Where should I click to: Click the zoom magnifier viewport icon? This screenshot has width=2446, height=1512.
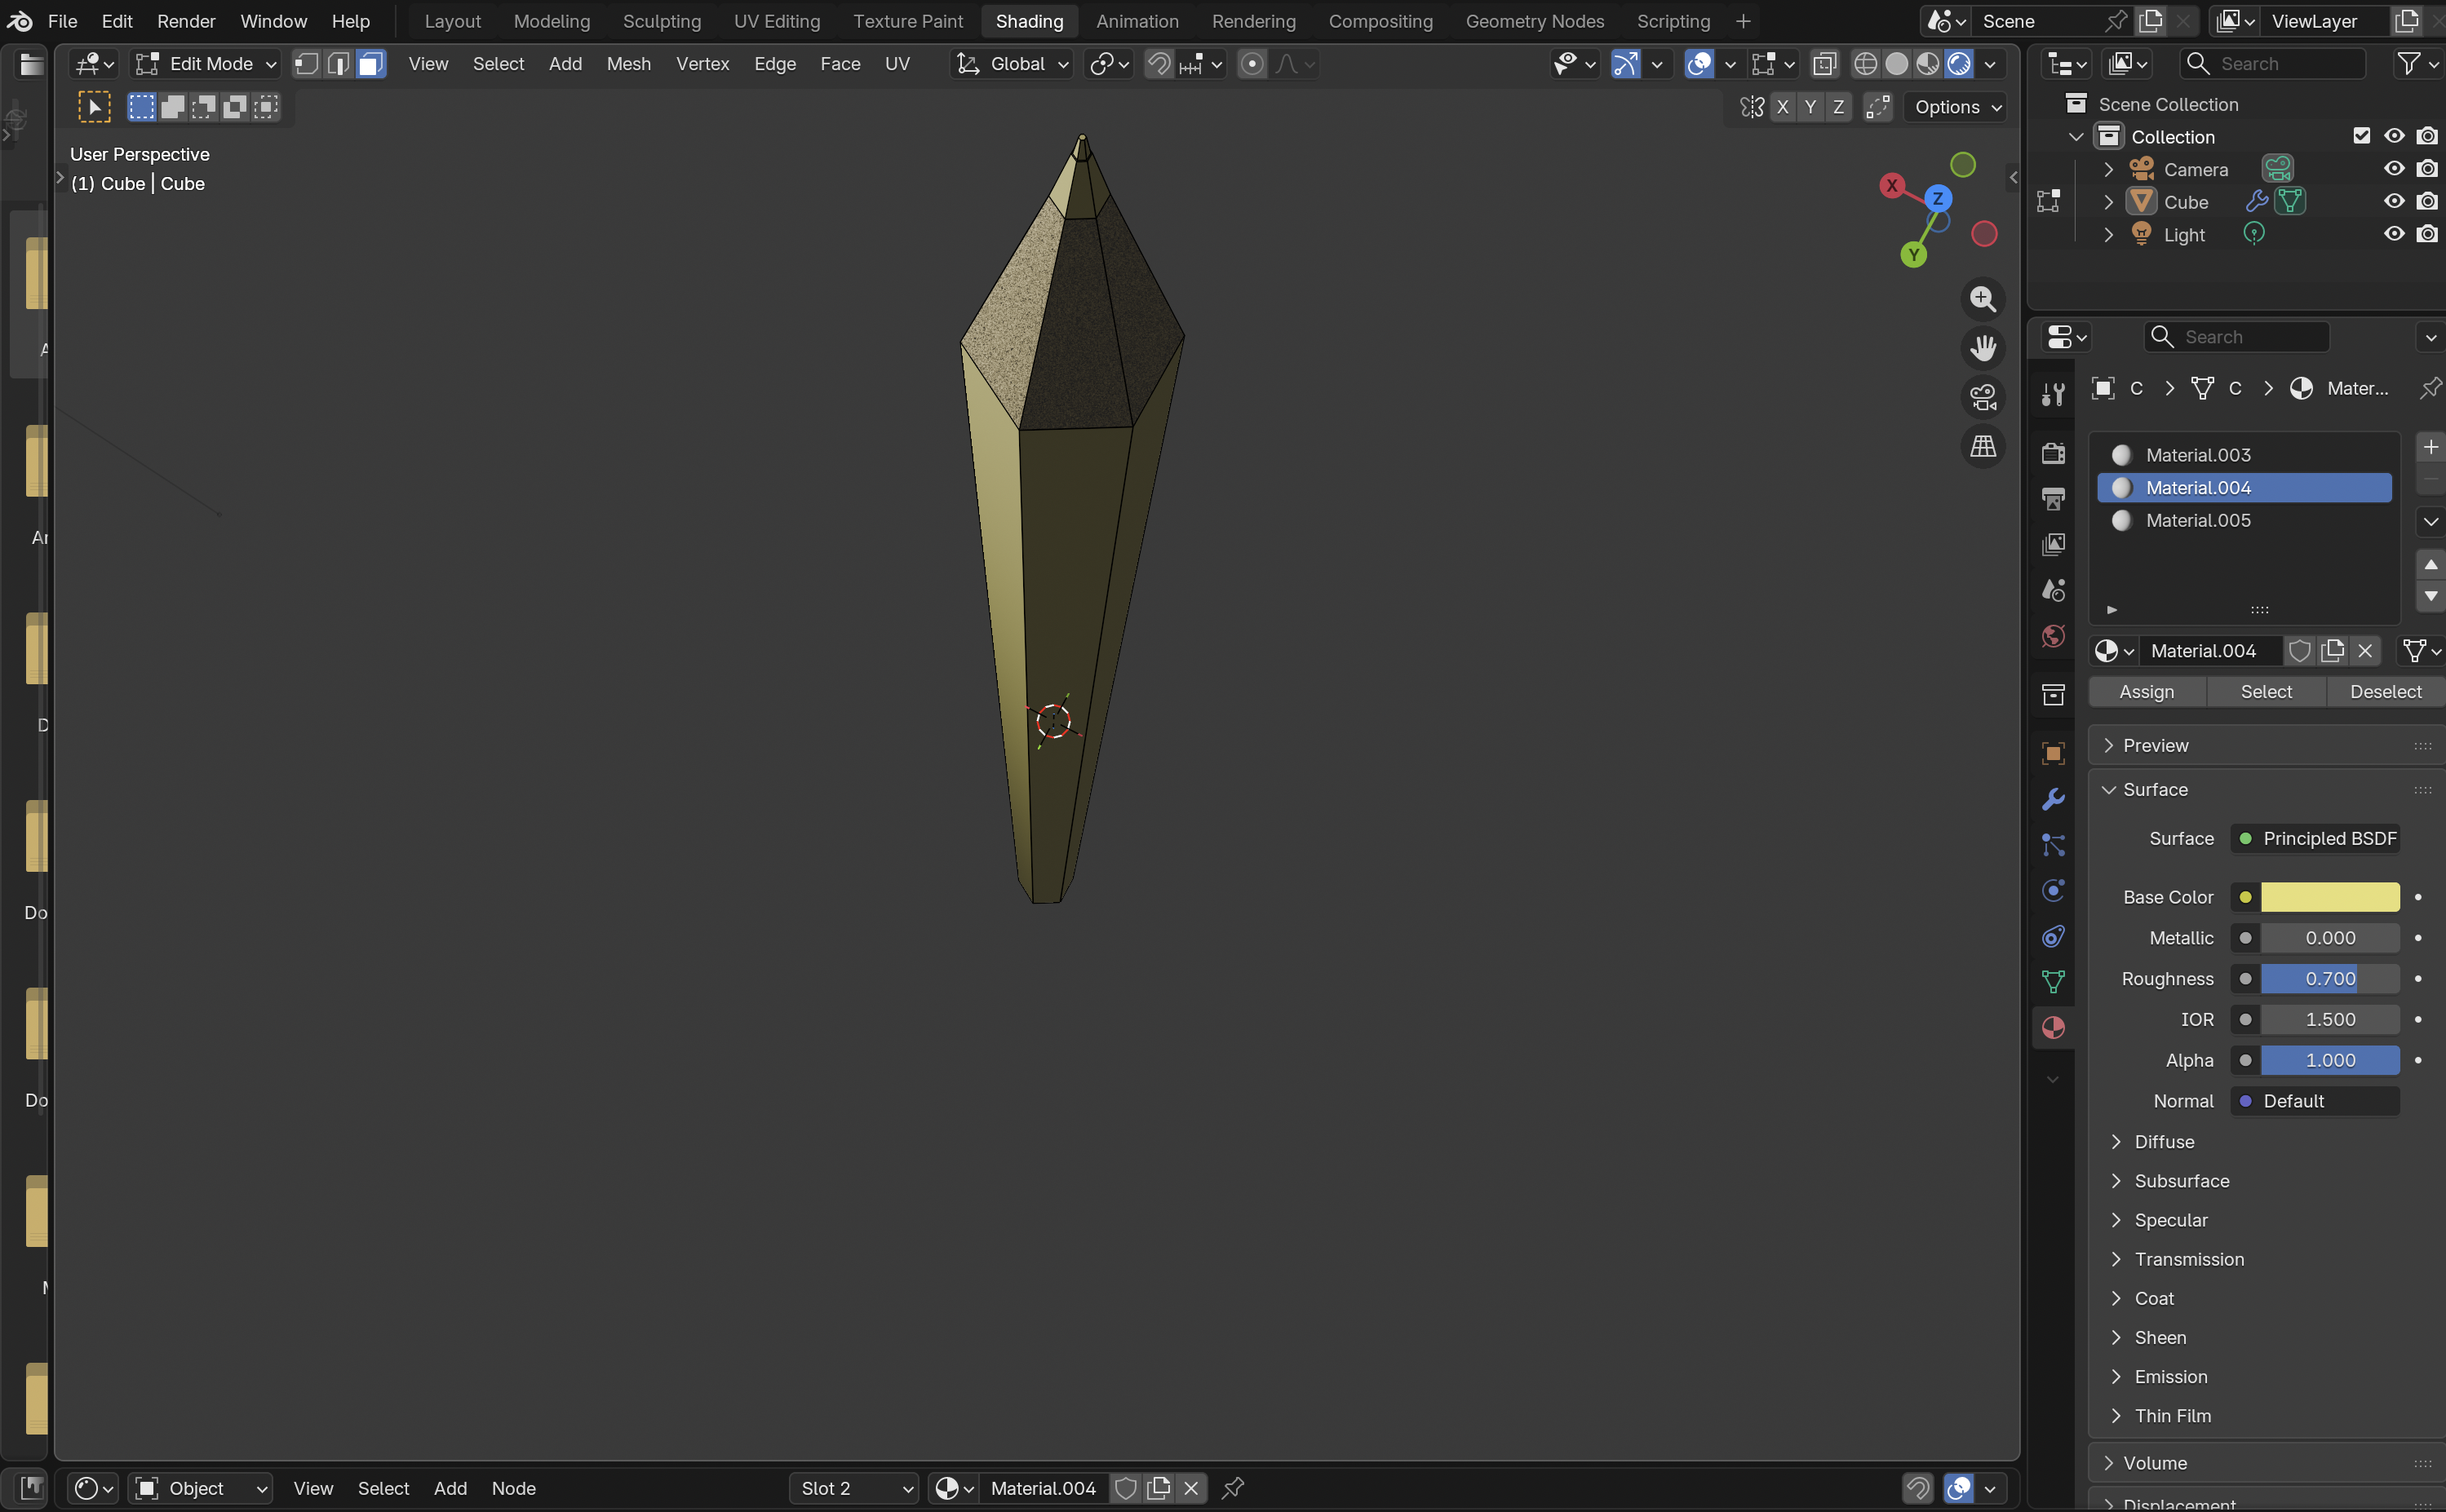(x=1983, y=298)
